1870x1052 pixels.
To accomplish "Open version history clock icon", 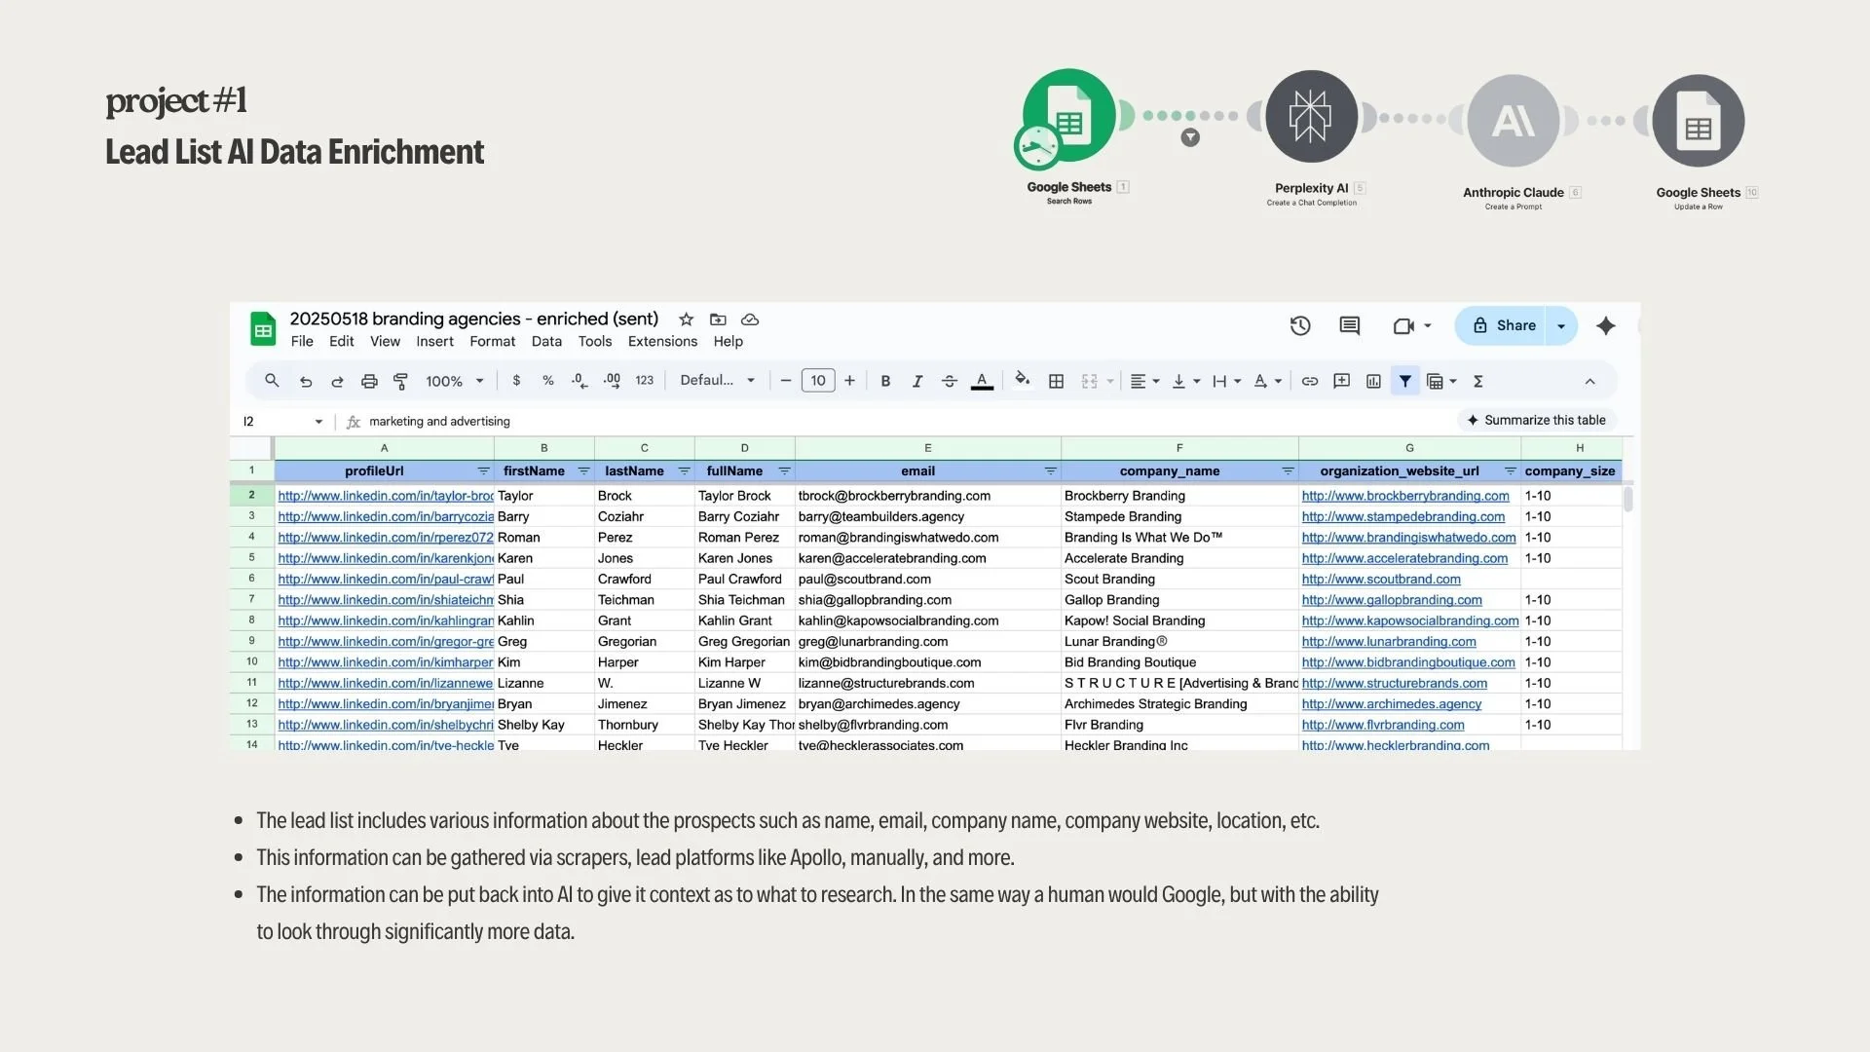I will coord(1300,325).
